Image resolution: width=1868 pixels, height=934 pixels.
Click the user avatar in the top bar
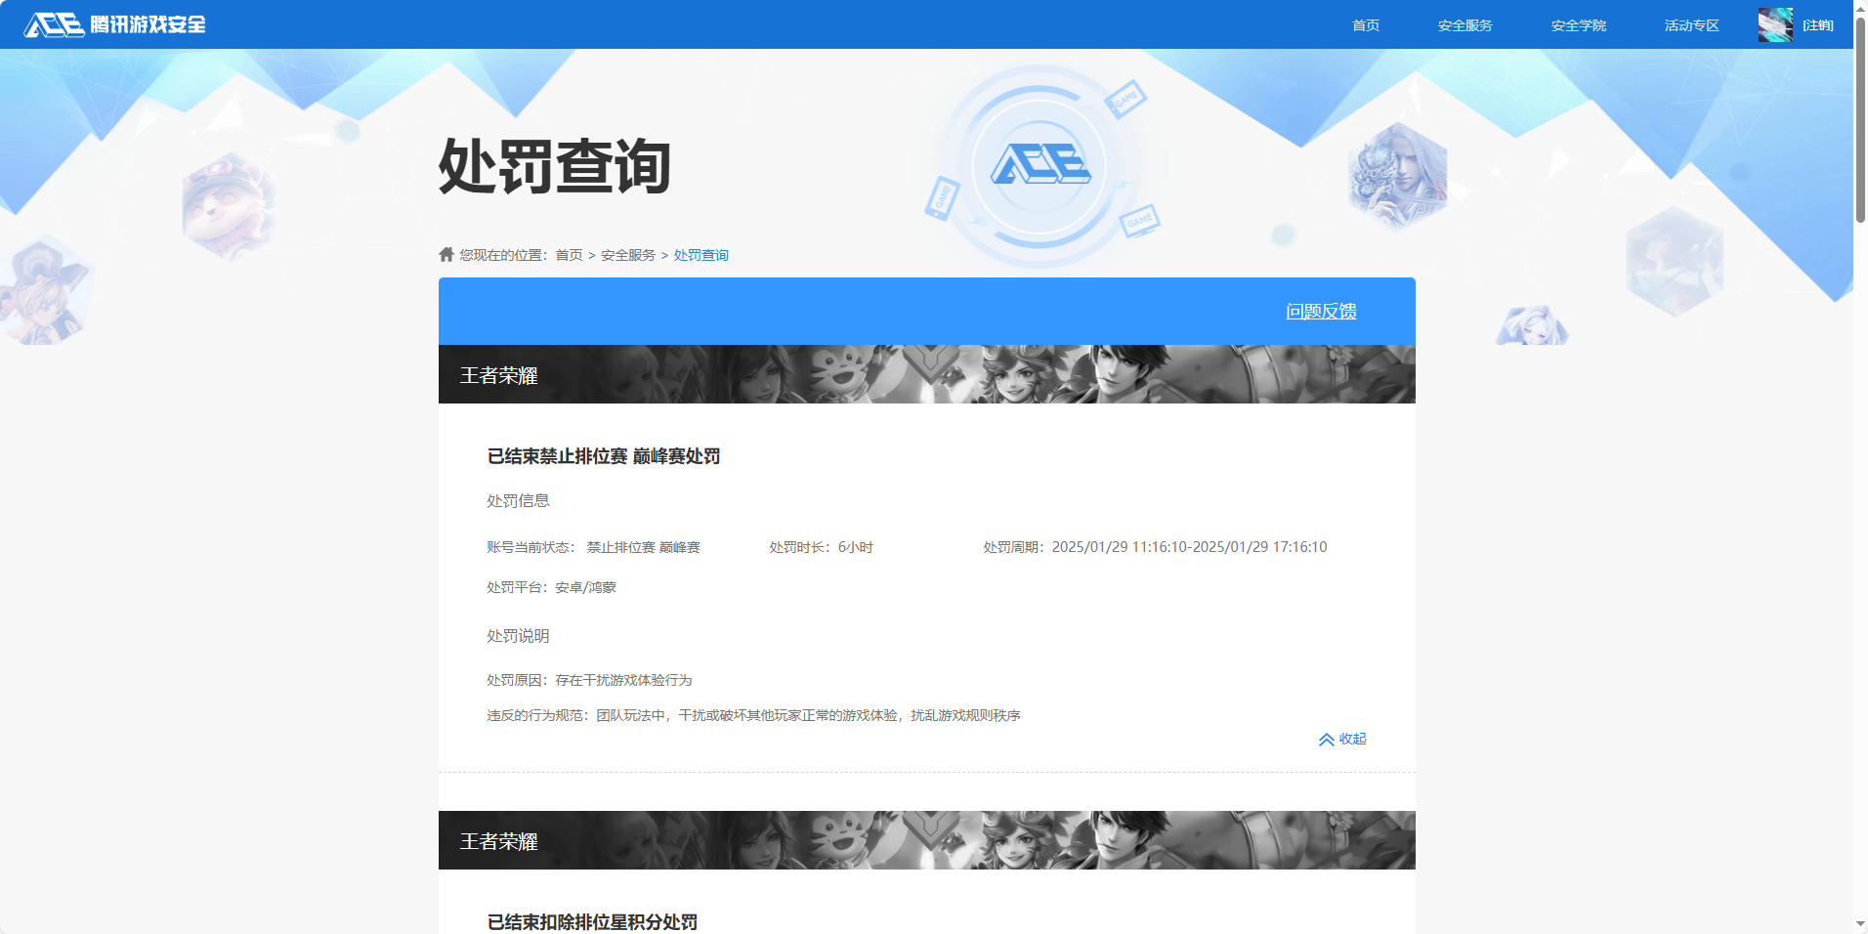(x=1774, y=24)
